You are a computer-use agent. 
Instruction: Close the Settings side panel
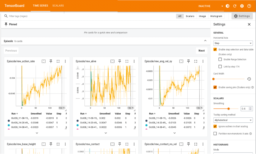[249, 24]
